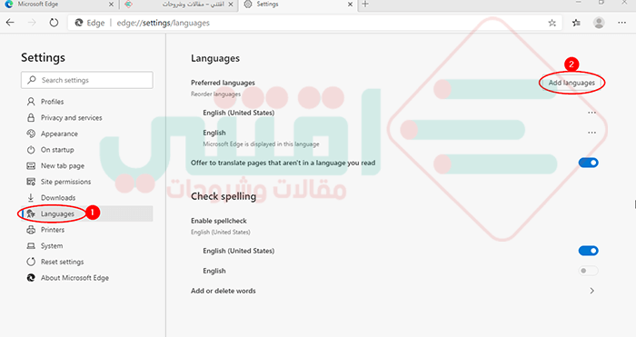Expand Add or delete words chevron
Image resolution: width=636 pixels, height=337 pixels.
click(592, 291)
